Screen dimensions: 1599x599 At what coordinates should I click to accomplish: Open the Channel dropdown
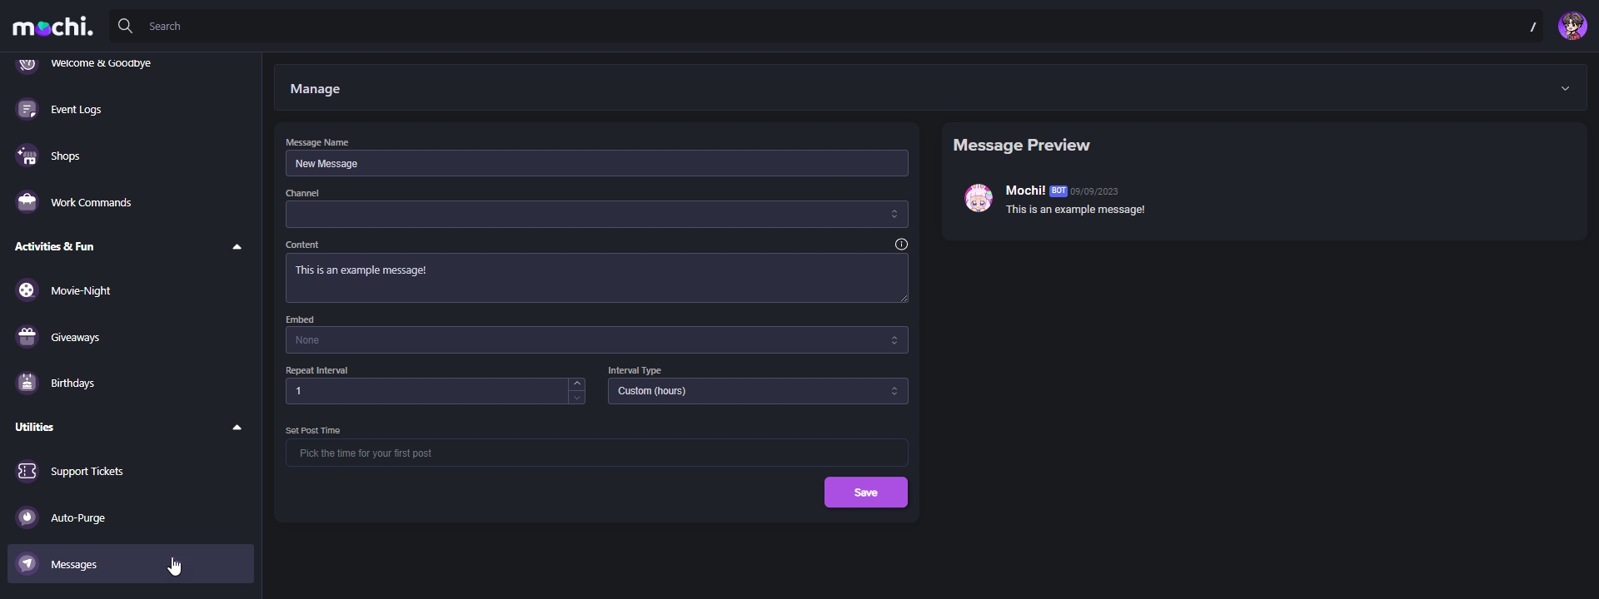pyautogui.click(x=596, y=215)
